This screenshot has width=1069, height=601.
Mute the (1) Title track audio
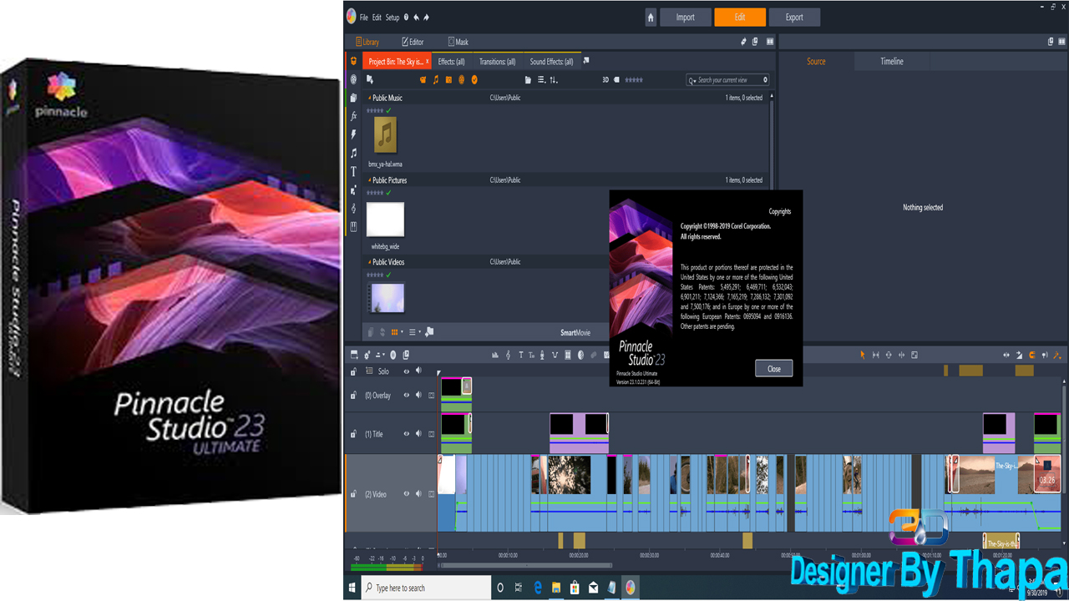point(419,434)
